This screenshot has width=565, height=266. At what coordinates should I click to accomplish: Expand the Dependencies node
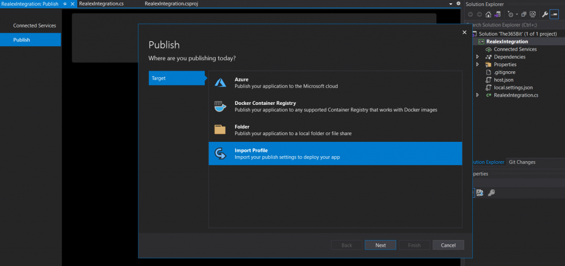coord(477,57)
